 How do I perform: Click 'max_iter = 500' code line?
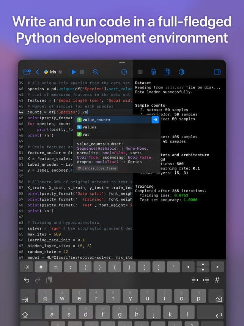click(x=44, y=234)
